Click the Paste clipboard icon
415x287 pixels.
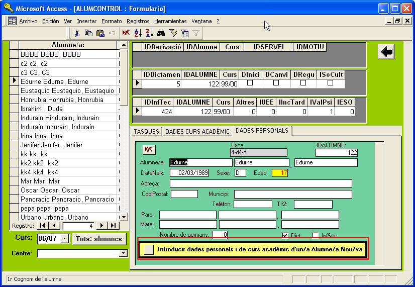click(100, 33)
